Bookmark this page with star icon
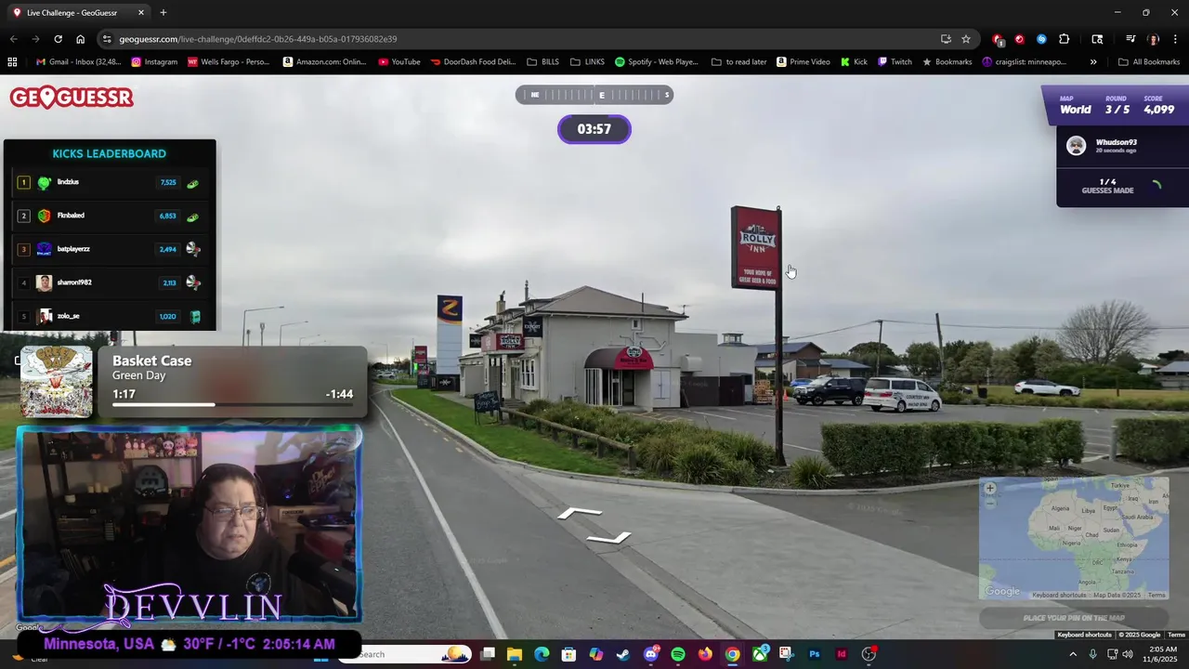 tap(966, 39)
